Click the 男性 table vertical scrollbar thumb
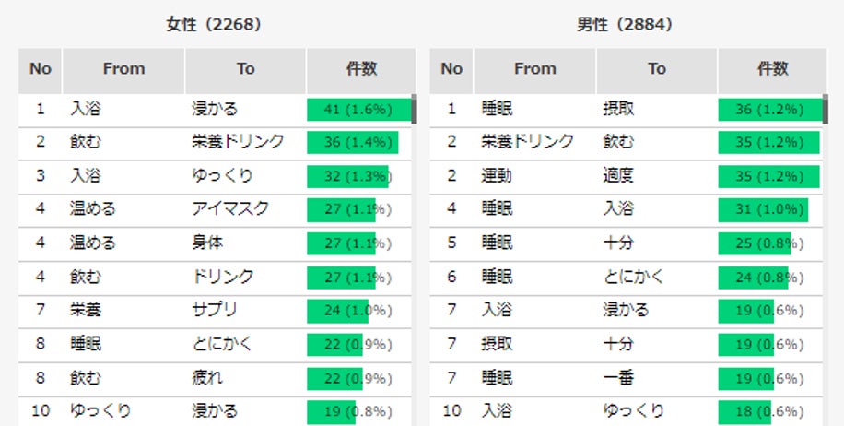Screen dimensions: 844x426 825,109
